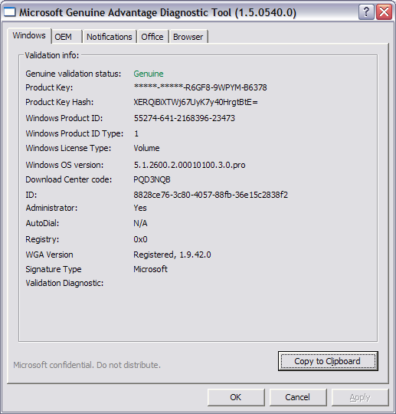This screenshot has width=396, height=414.
Task: Click the Cancel button
Action: (x=298, y=397)
